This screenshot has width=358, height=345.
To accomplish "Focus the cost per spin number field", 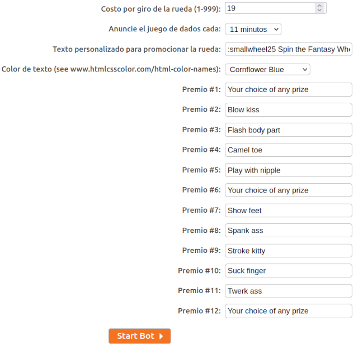I will point(270,8).
